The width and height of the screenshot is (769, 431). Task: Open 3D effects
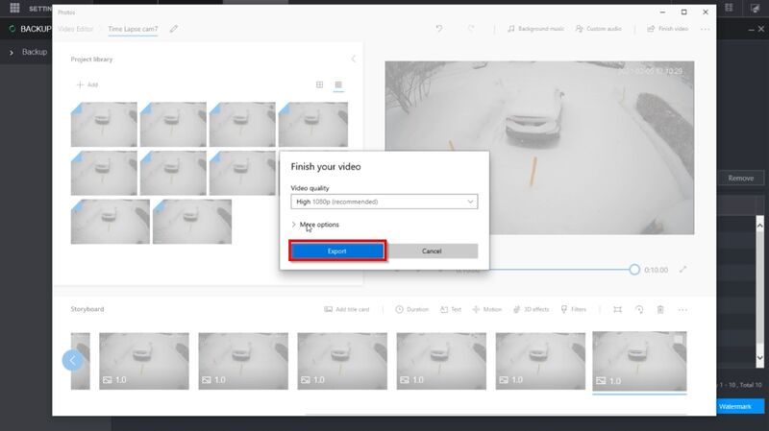(532, 309)
